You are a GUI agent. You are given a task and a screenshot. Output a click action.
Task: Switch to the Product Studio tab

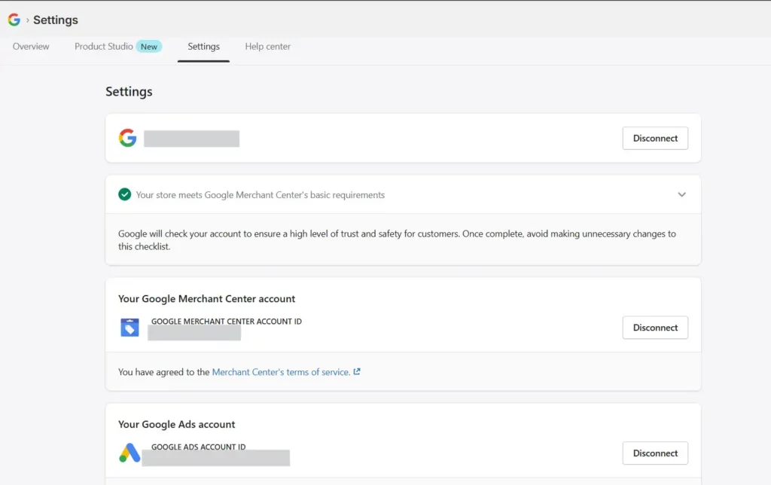[x=104, y=46]
